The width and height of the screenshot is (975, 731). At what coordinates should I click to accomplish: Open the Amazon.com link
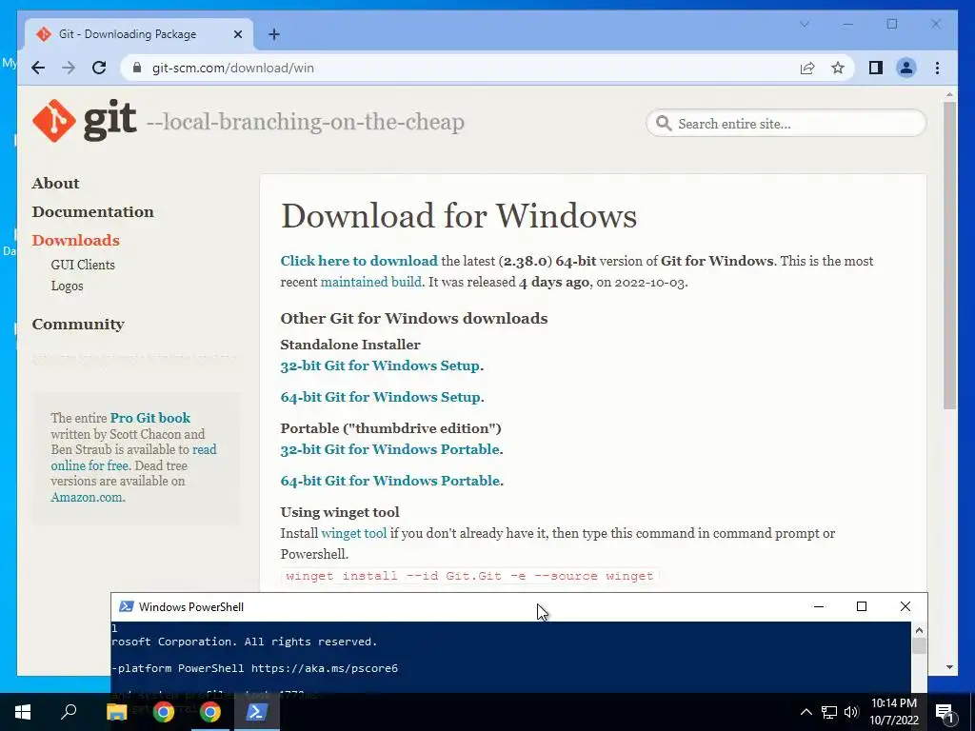[x=87, y=497]
